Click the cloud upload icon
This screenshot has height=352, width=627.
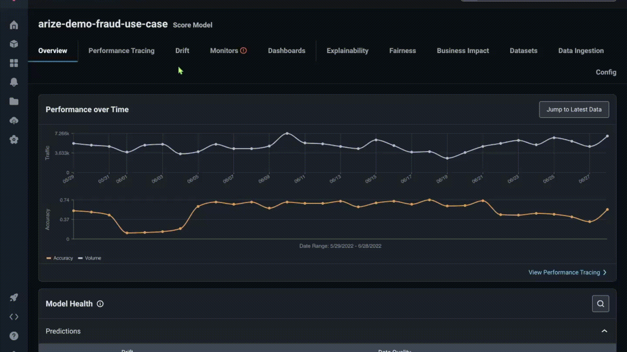14,121
